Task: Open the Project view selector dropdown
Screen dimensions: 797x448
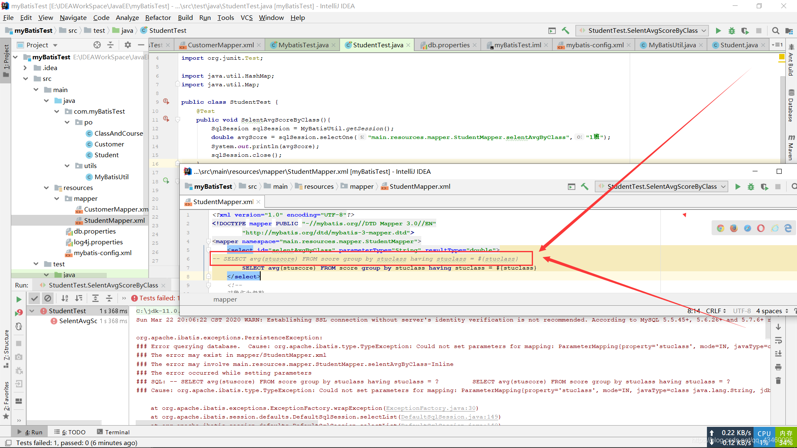Action: pyautogui.click(x=55, y=45)
